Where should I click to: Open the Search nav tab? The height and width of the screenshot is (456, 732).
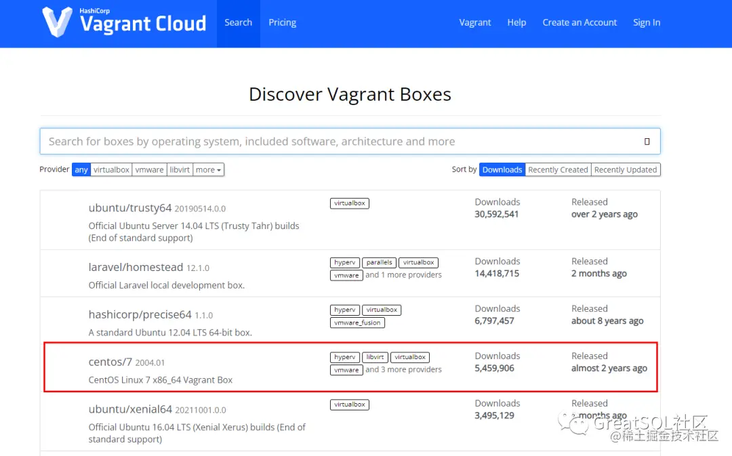click(x=238, y=22)
